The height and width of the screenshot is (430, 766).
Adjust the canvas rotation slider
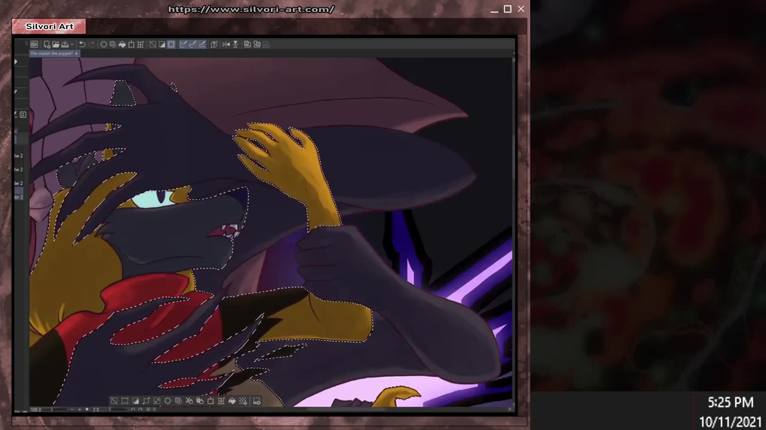[x=120, y=410]
